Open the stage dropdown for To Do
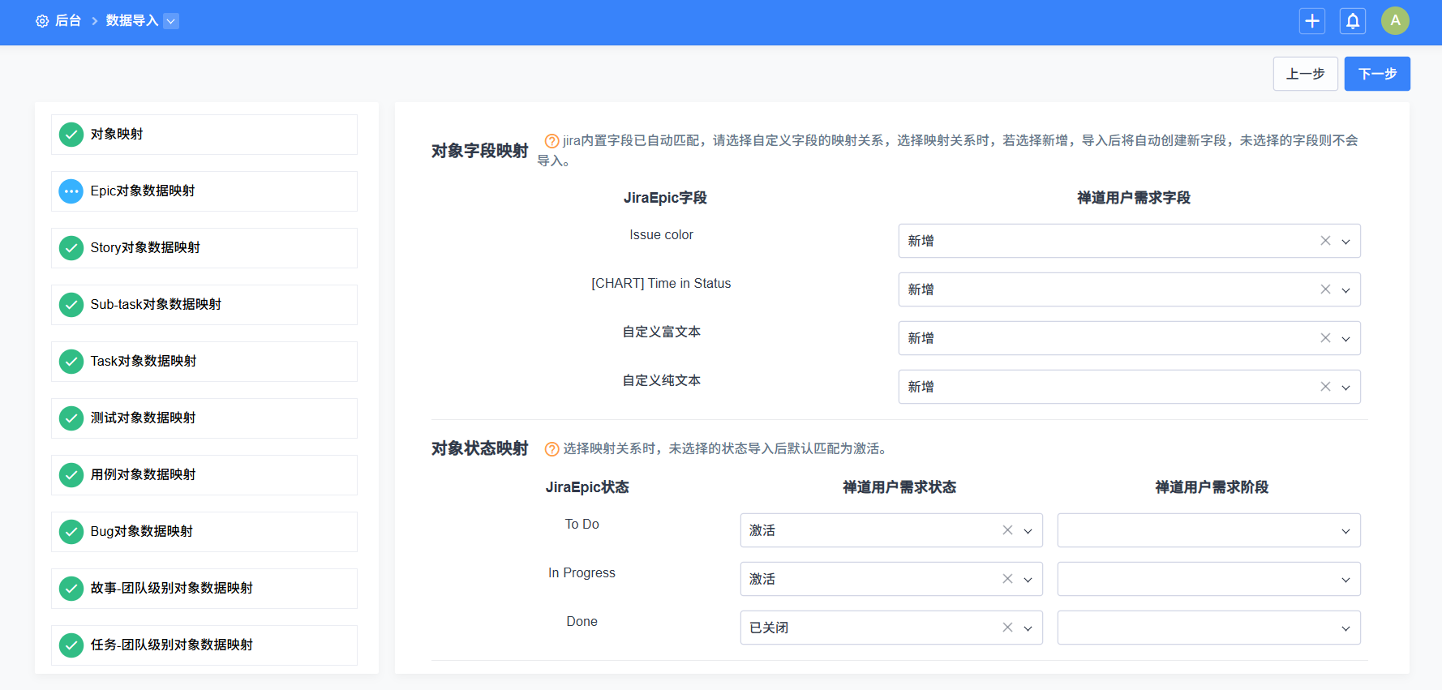This screenshot has height=690, width=1442. coord(1208,530)
